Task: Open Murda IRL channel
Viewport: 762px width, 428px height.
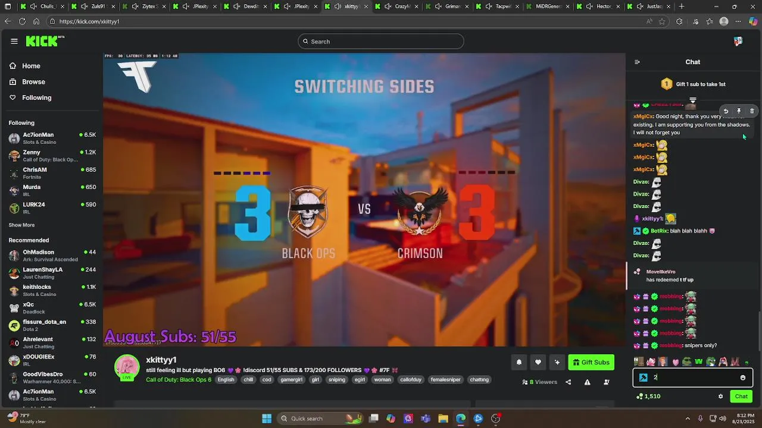Action: tap(52, 190)
